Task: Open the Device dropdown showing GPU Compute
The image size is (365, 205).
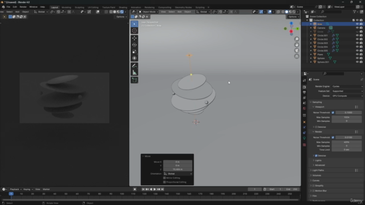Action: pos(347,96)
